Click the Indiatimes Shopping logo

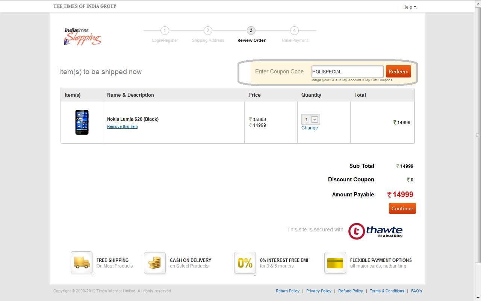pos(82,36)
